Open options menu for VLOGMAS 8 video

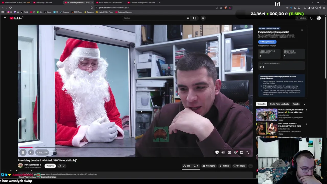(306, 110)
